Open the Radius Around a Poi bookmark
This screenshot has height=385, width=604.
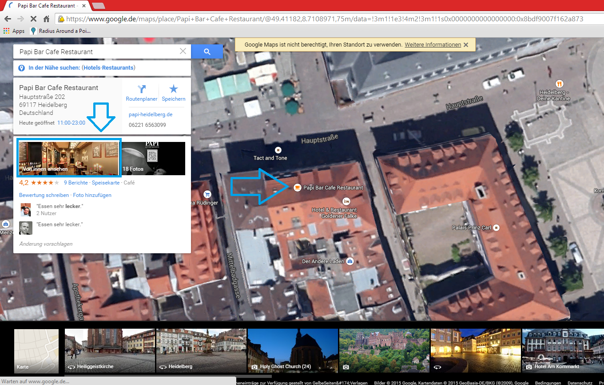(60, 31)
